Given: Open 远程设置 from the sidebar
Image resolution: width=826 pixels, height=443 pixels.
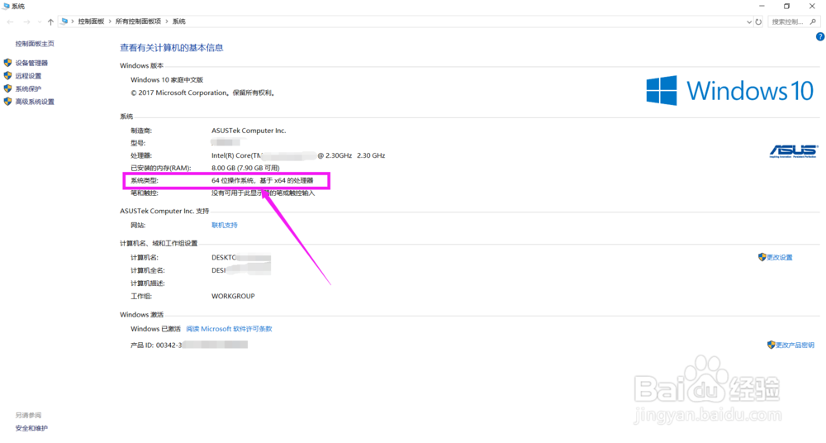Looking at the screenshot, I should click(x=28, y=76).
